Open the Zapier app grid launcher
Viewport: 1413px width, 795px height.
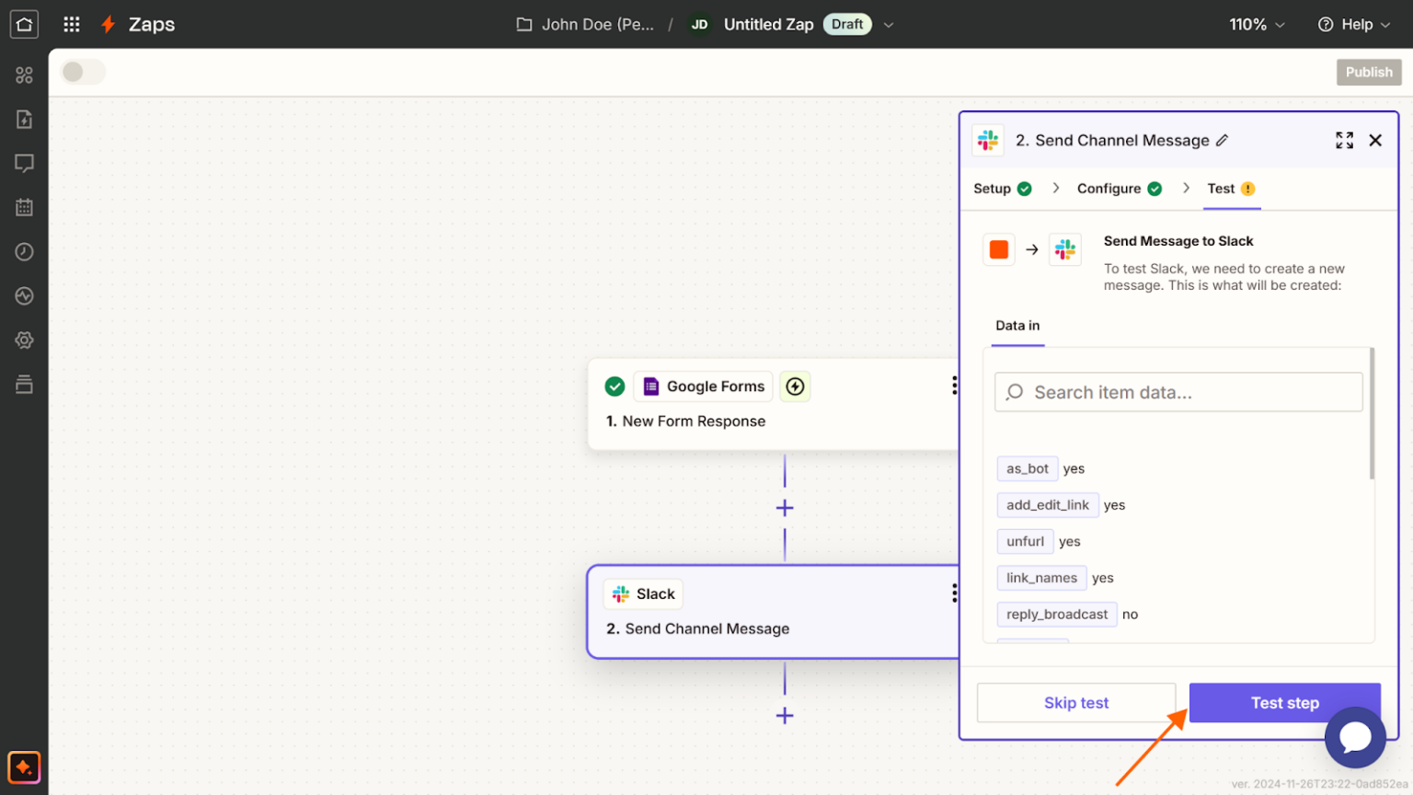[71, 24]
